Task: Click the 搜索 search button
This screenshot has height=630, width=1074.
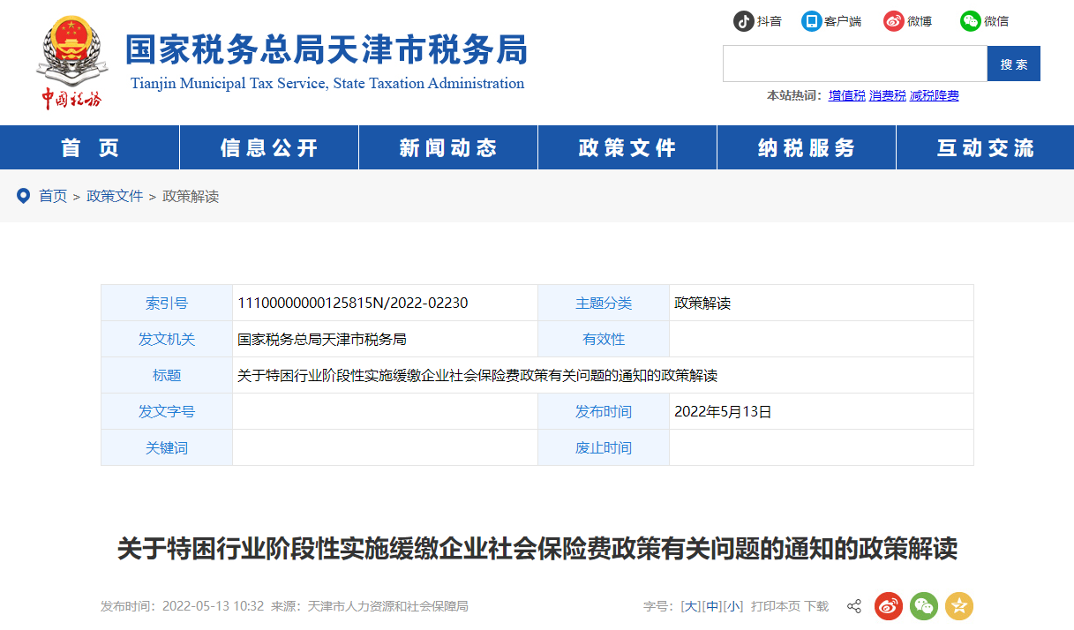Action: pos(1013,63)
